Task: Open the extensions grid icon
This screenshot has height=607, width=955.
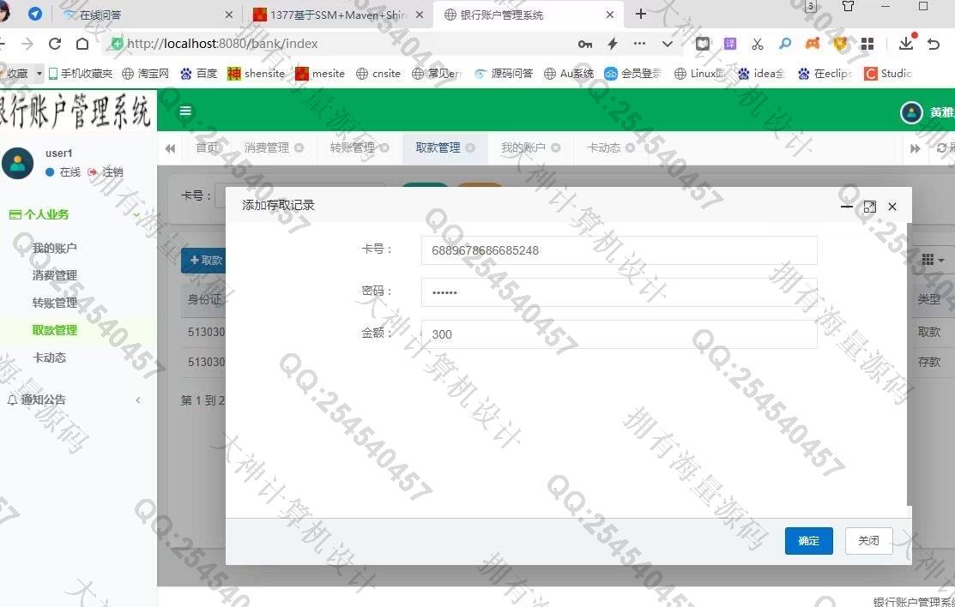Action: [x=867, y=43]
